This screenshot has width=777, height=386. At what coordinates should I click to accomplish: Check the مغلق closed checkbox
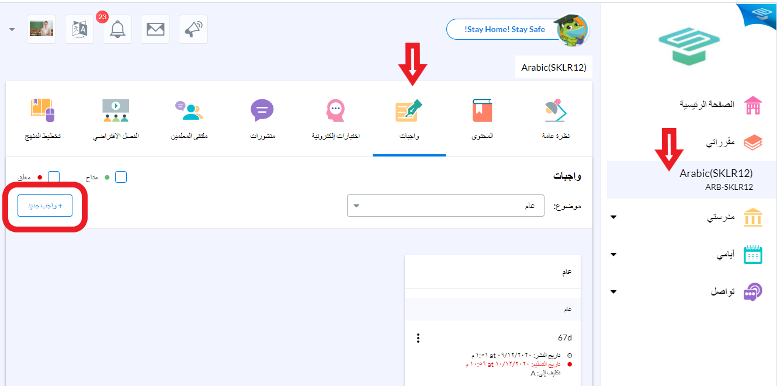54,177
